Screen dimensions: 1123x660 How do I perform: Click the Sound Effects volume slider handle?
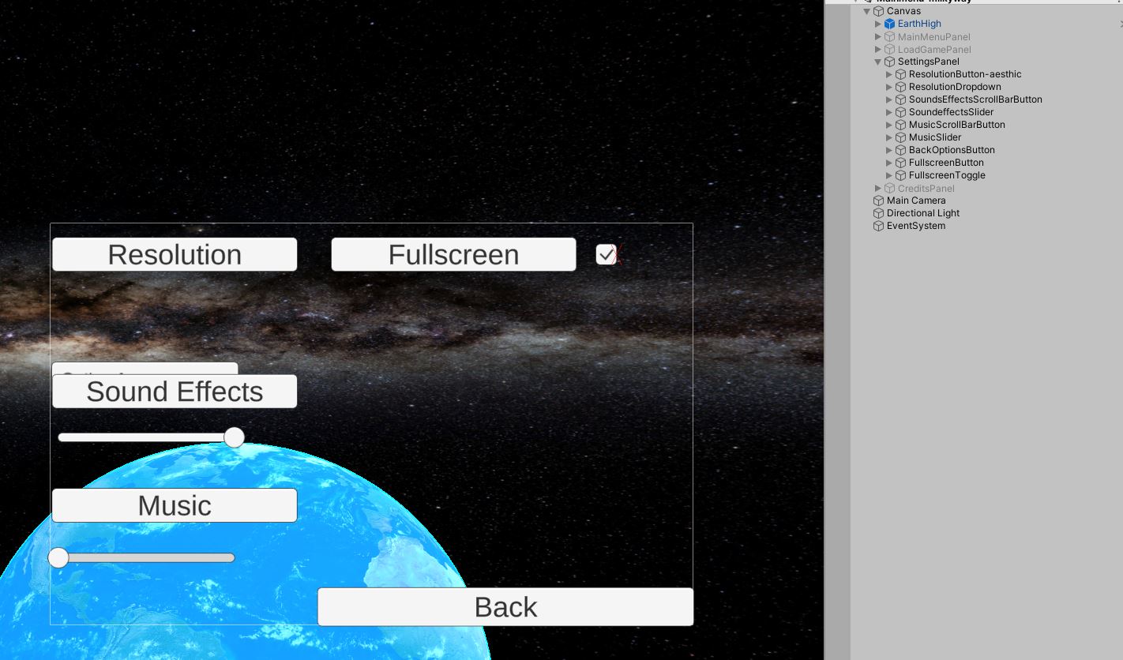[x=234, y=437]
